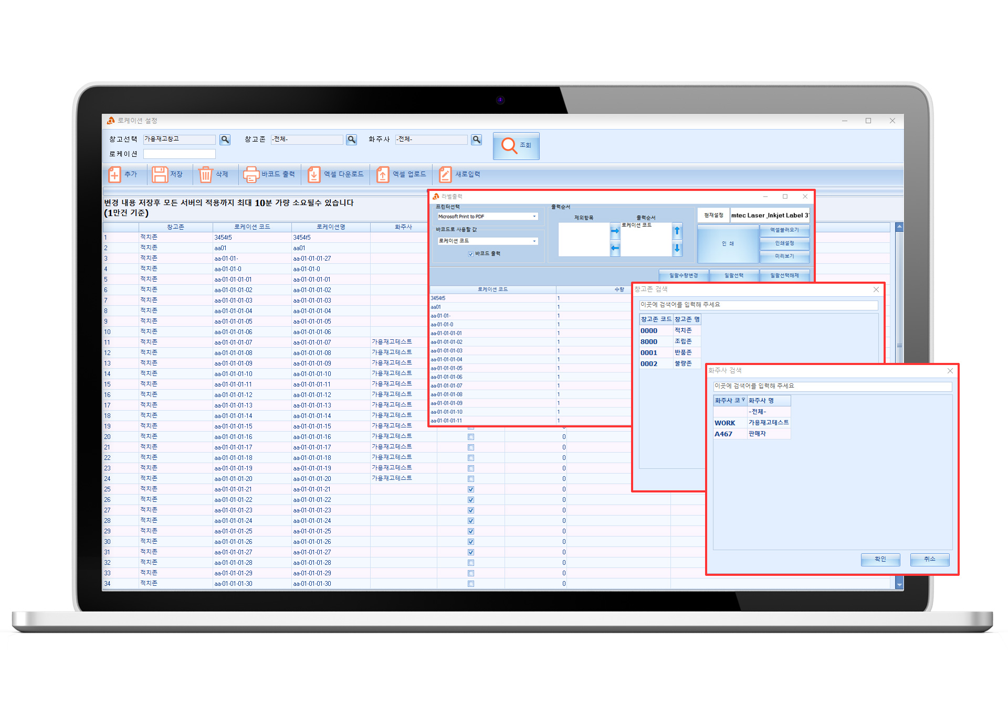1008x708 pixels.
Task: Expand the 로케이션 코드 barcode value dropdown
Action: 534,241
